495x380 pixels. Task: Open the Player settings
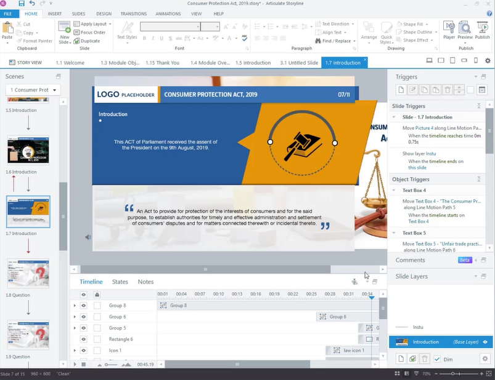449,31
